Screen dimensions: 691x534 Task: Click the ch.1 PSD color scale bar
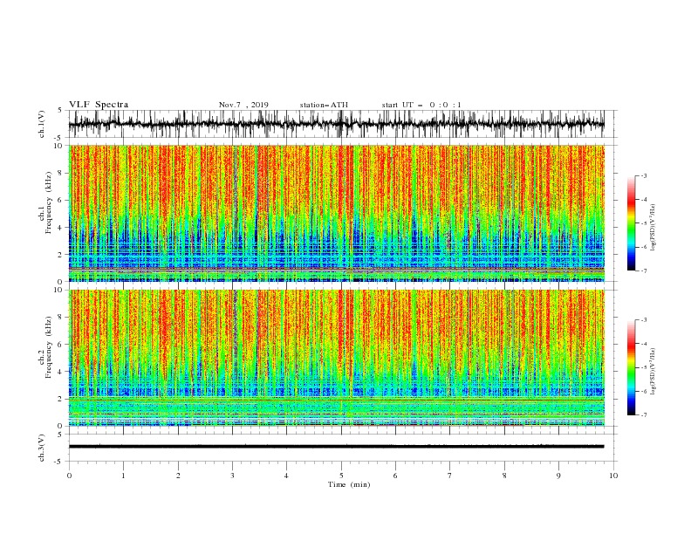[x=631, y=223]
